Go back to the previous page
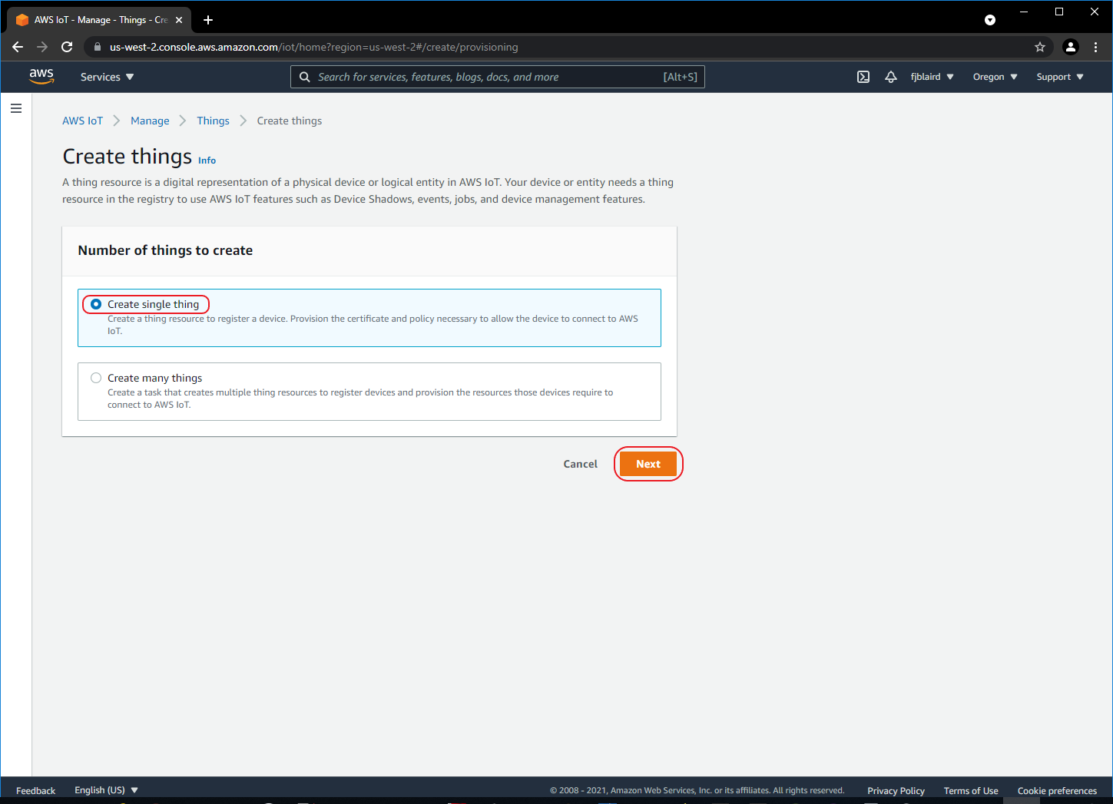Screen dimensions: 1113x804 18,47
